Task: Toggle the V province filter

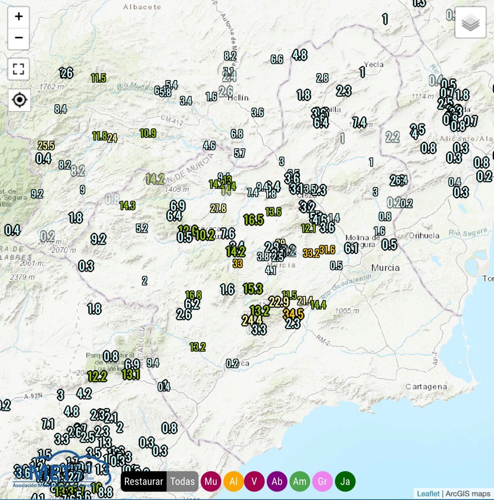Action: point(254,481)
